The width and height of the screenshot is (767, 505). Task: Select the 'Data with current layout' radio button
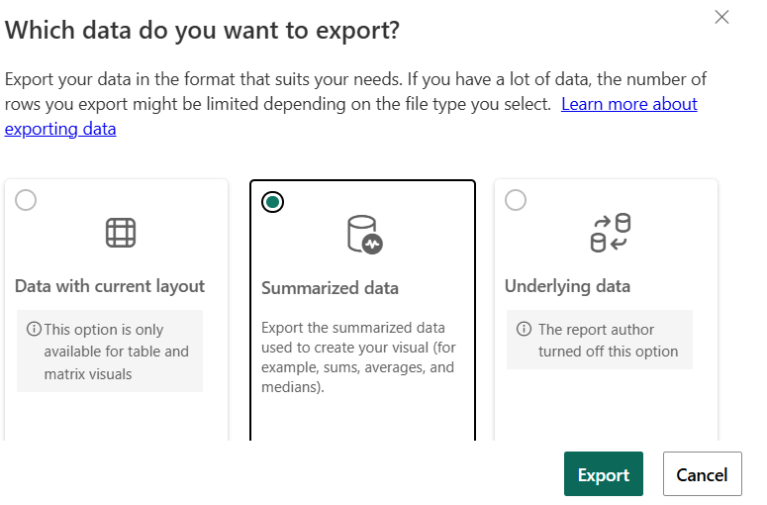26,200
